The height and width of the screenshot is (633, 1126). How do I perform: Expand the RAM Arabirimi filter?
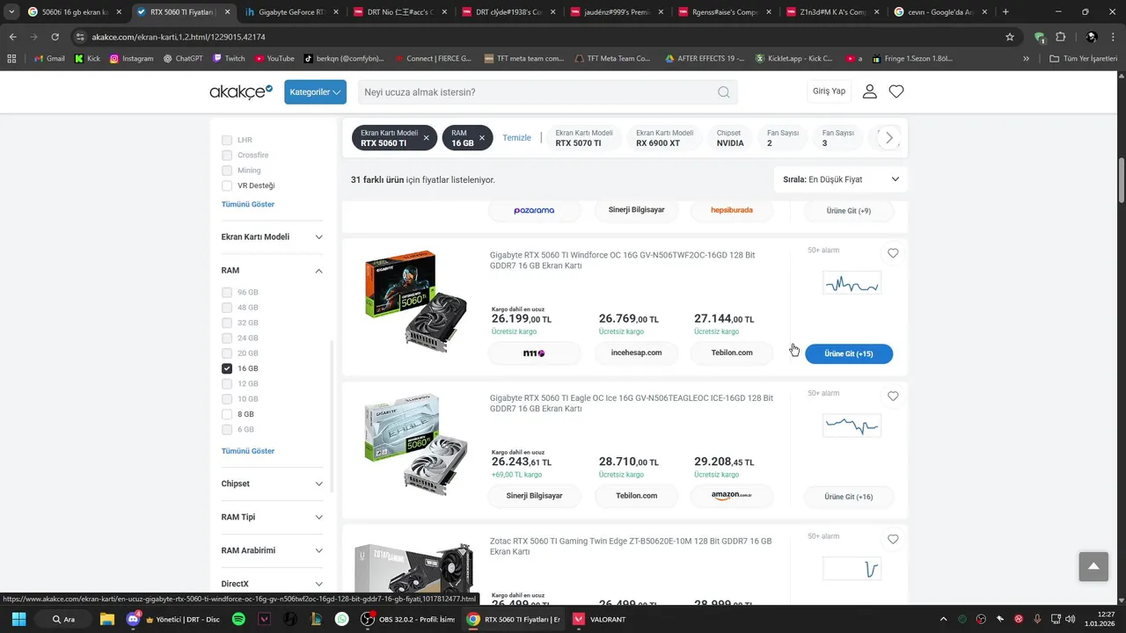(x=272, y=550)
